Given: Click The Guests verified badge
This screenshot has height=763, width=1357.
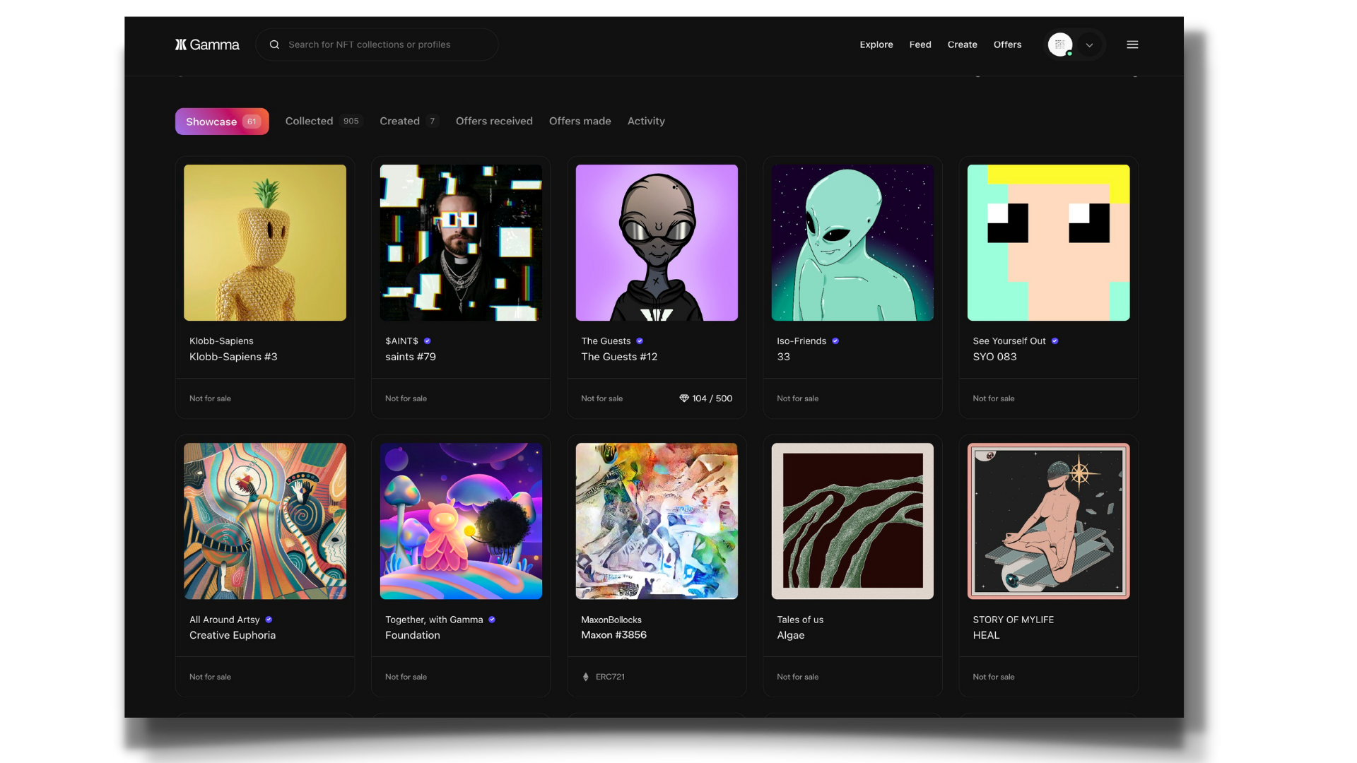Looking at the screenshot, I should [640, 341].
